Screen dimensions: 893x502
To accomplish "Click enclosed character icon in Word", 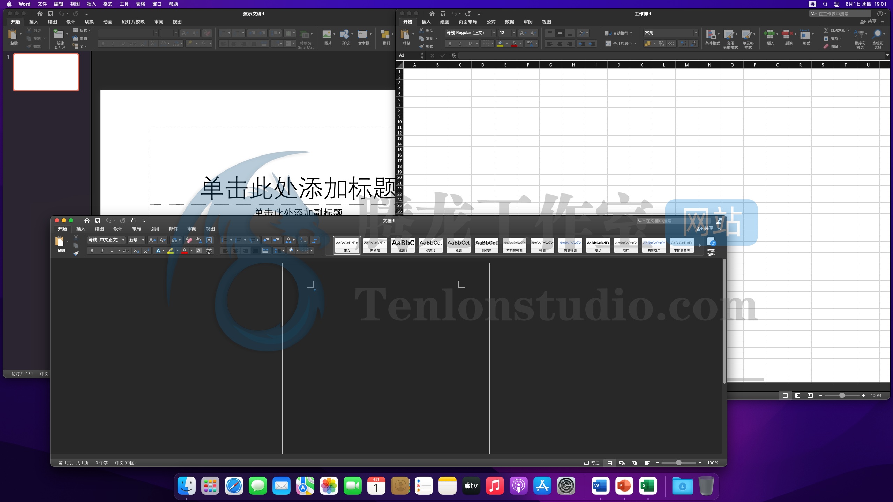I will 209,251.
